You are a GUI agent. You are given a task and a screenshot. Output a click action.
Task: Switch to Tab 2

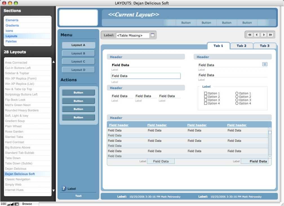241,46
